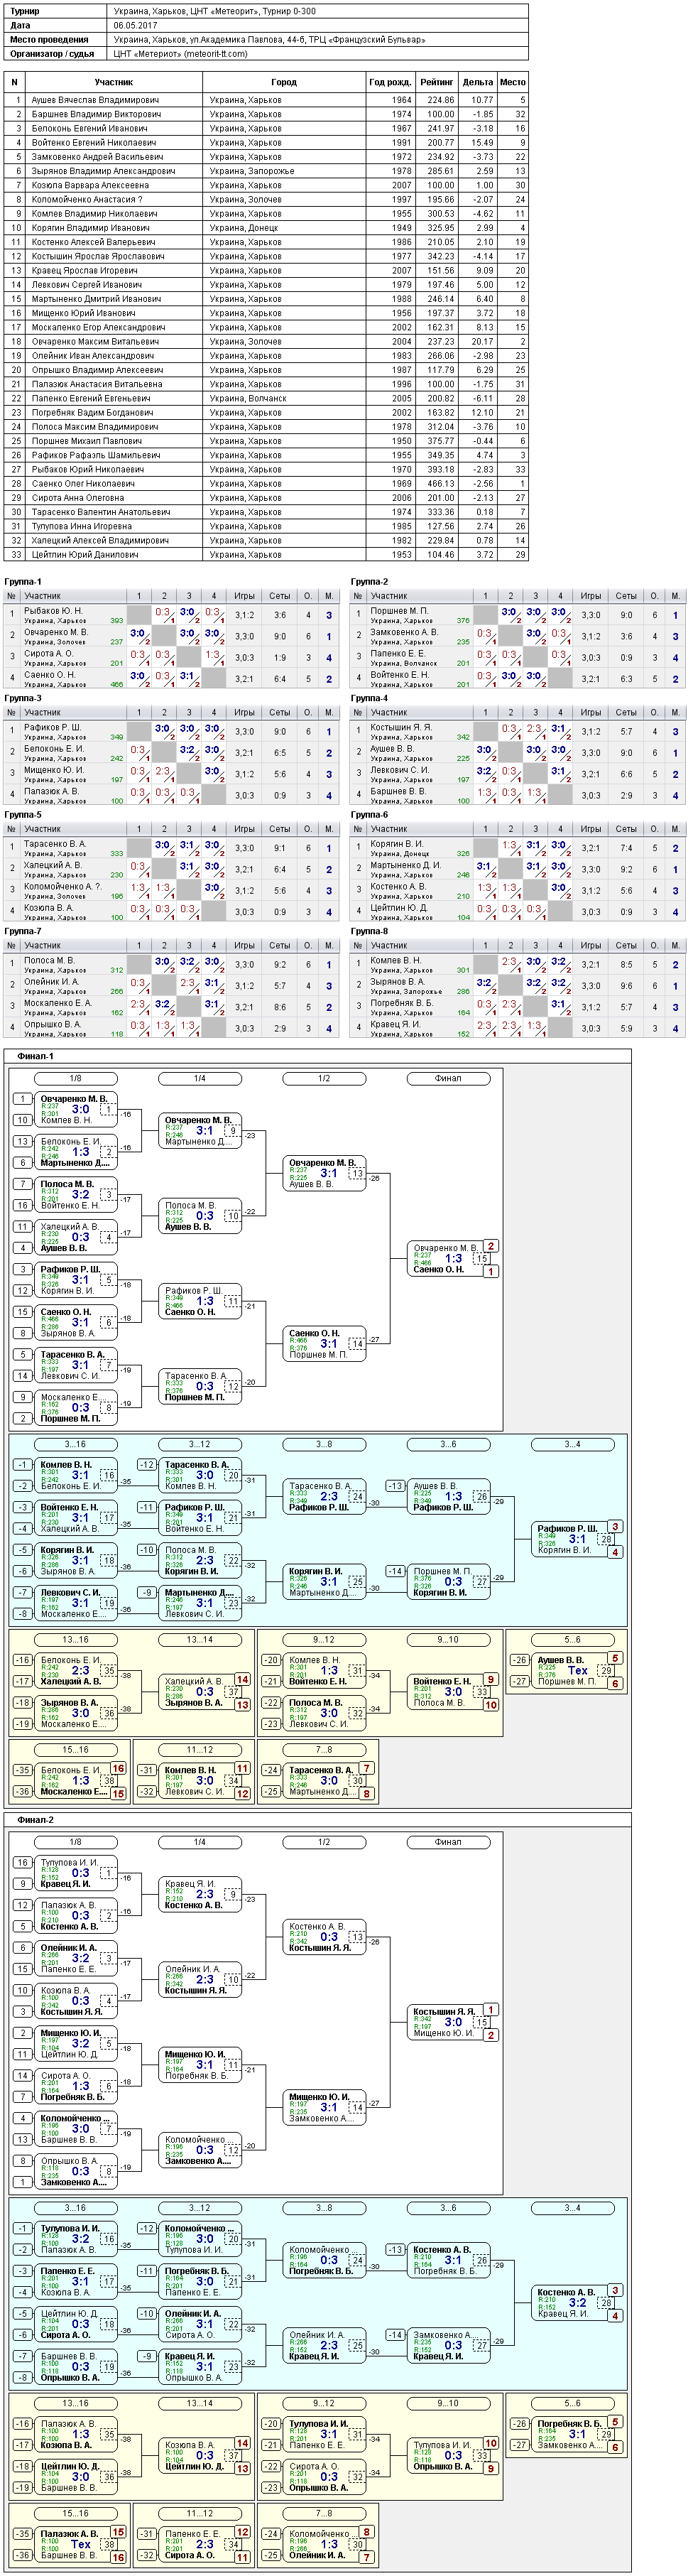This screenshot has height=2576, width=693.
Task: Click the 'Финал' round label in Финал-1 bracket
Action: coord(448,1079)
